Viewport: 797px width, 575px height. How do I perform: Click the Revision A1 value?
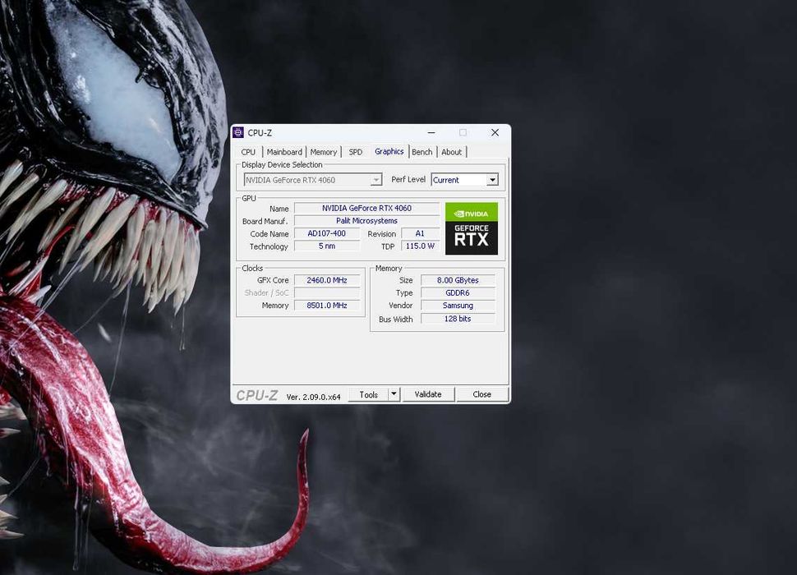[x=420, y=233]
